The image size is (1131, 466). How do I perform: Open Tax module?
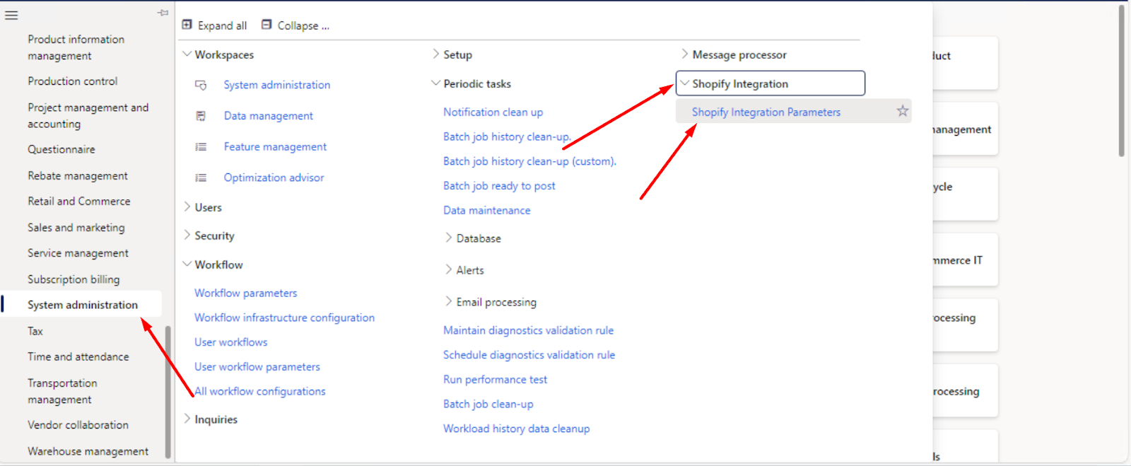(x=35, y=331)
